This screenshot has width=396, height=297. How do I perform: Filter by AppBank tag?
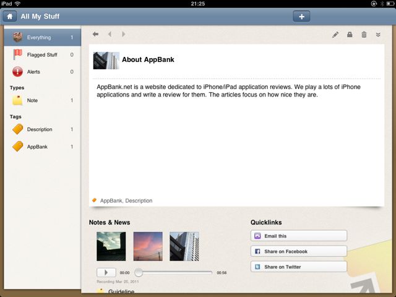pos(43,147)
